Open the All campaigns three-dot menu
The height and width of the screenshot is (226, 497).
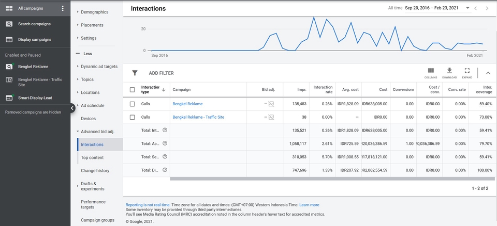point(63,8)
